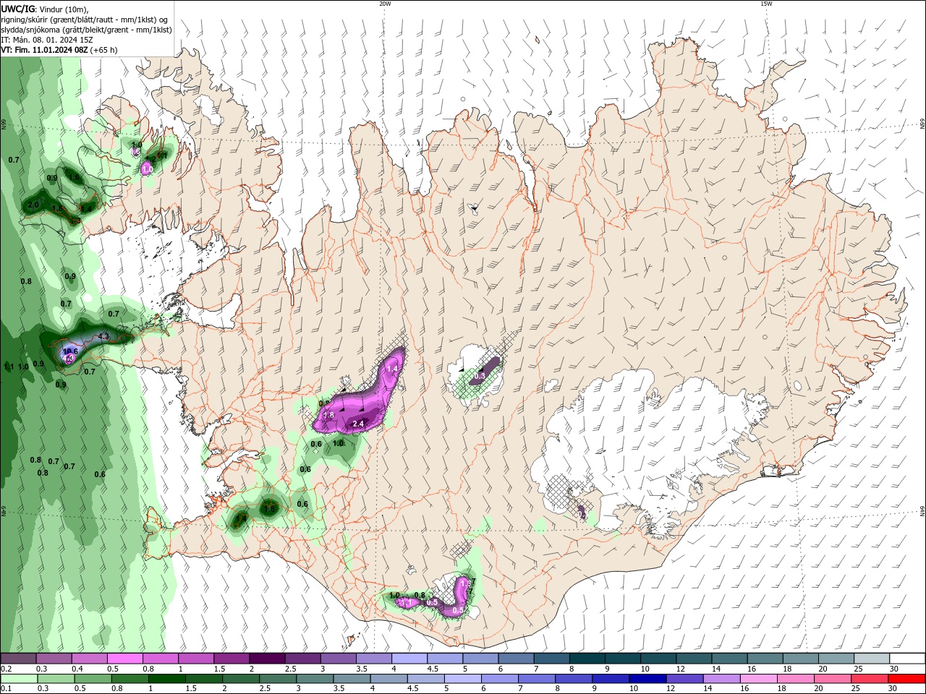Click the bright red swatch ending the bottom legend
Viewport: 926px width, 694px height.
907,679
